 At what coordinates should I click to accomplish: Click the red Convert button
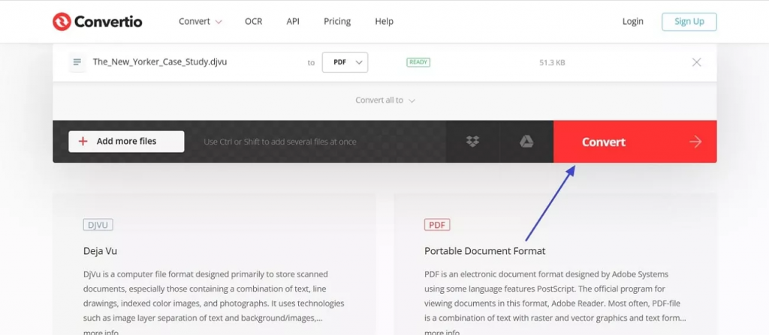635,142
